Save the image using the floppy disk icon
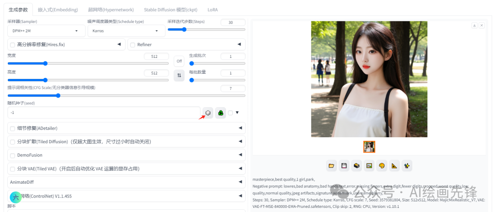Image resolution: width=493 pixels, height=212 pixels. 344,165
